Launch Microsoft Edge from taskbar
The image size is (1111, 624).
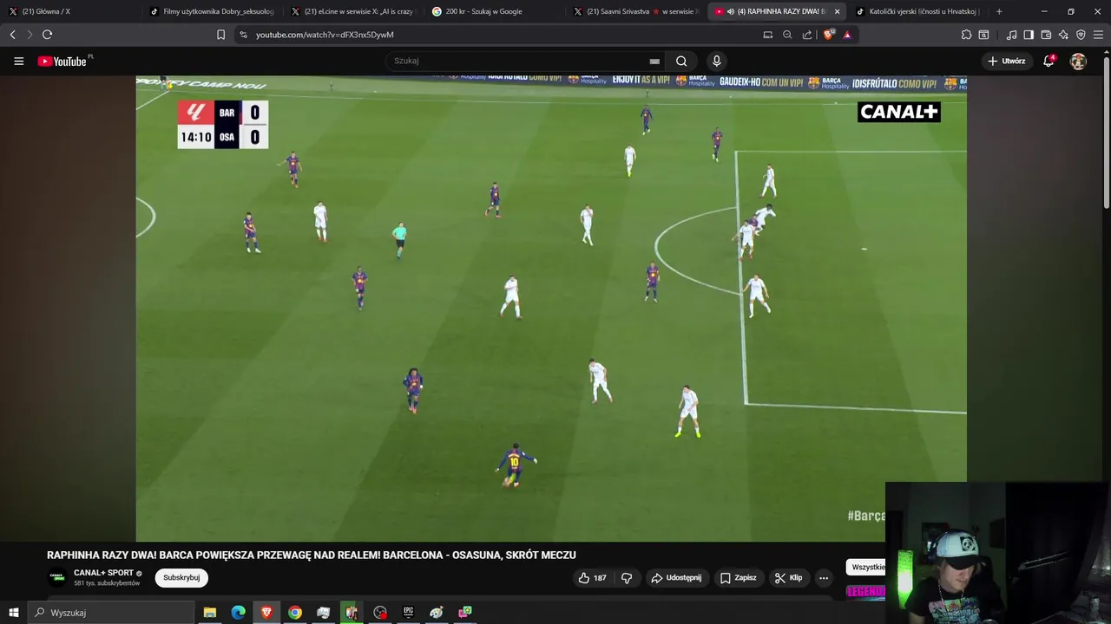[x=238, y=613]
